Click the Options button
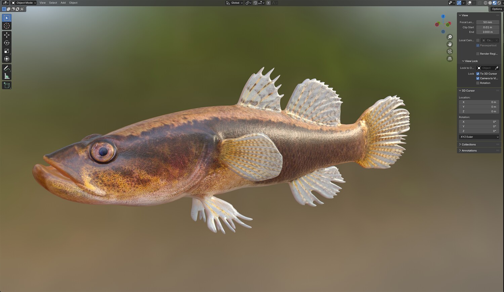The image size is (504, 292). point(497,9)
